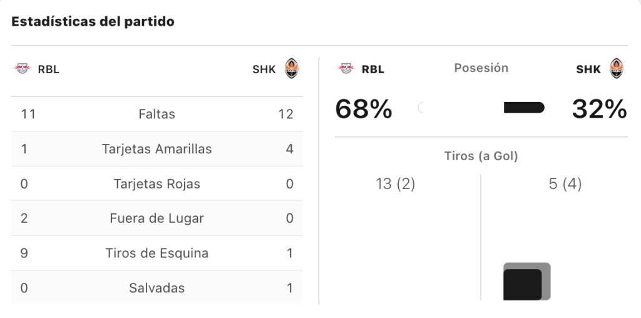Select the Salvadas row
The image size is (641, 318).
(157, 288)
